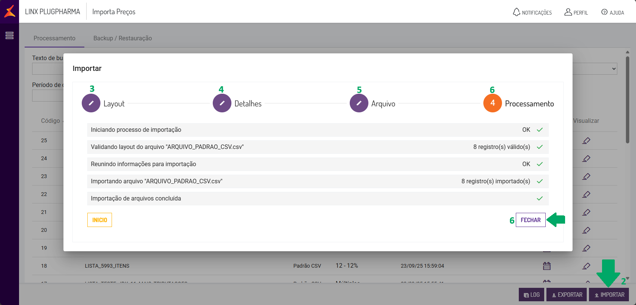
Task: Click the LOG button
Action: 531,295
